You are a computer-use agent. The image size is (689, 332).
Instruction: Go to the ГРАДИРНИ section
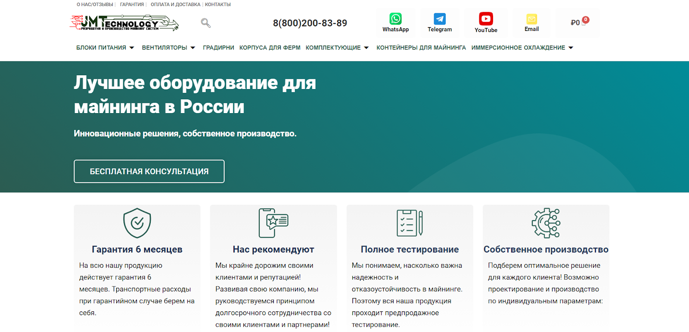[x=218, y=48]
